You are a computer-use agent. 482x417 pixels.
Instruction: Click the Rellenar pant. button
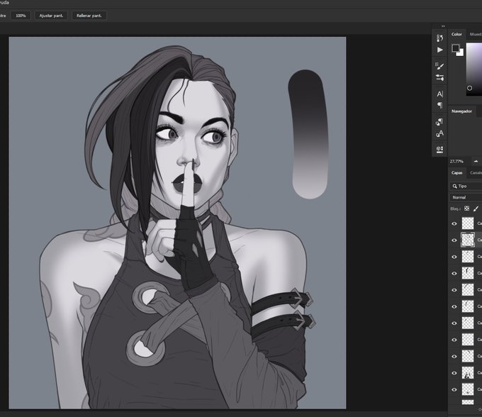point(89,16)
